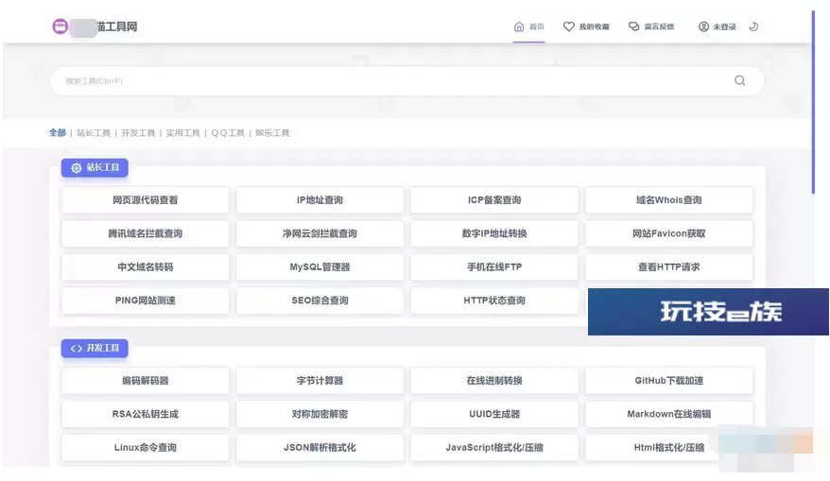Open IP地址查询 tool
This screenshot has width=830, height=481.
point(320,200)
